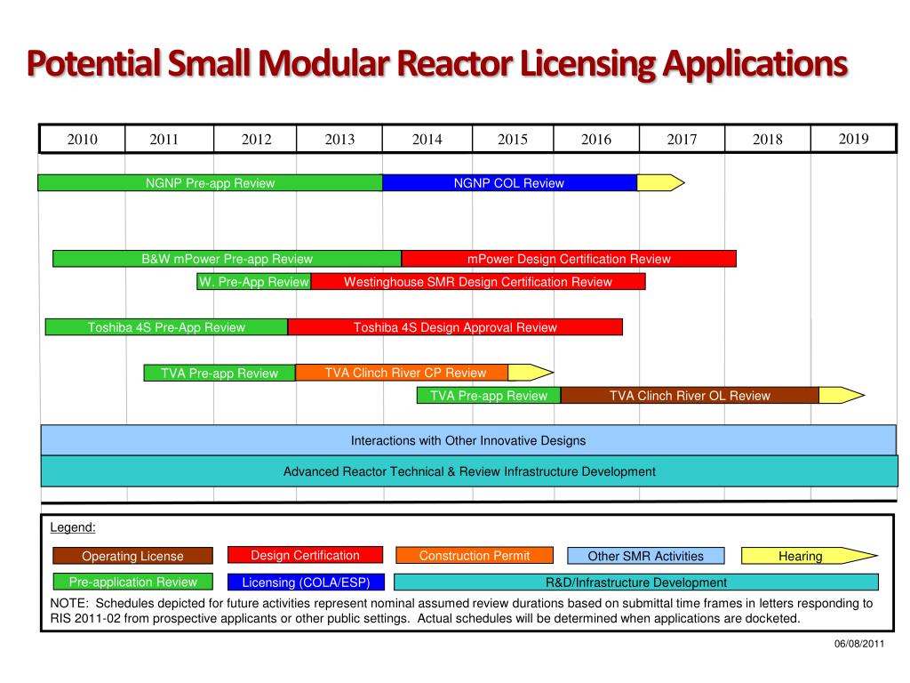
Task: Click the TVA Pre-app Review bar starting in 2011
Action: [x=220, y=373]
